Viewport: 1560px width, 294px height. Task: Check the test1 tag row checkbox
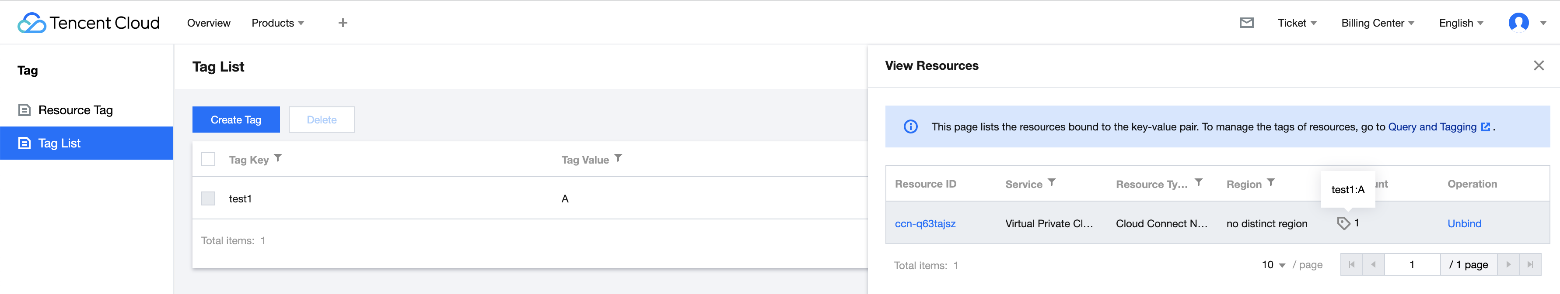point(208,198)
